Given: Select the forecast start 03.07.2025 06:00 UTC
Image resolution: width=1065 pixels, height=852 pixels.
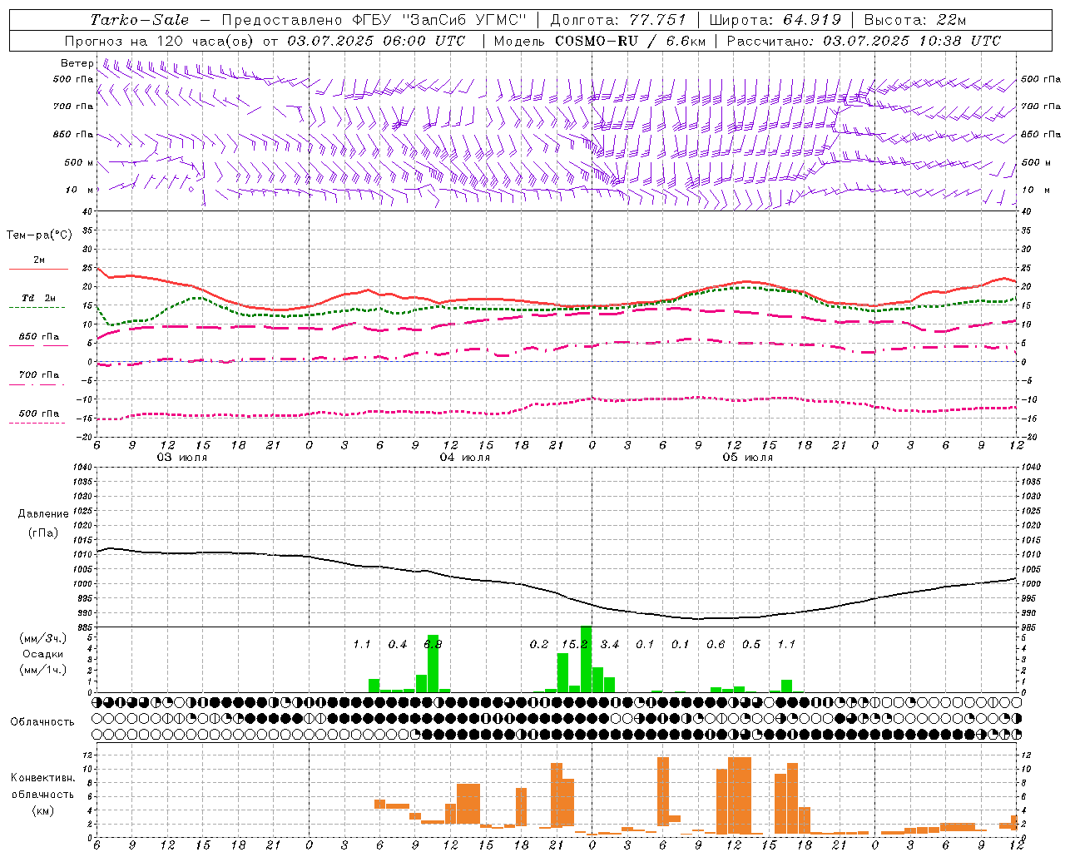Looking at the screenshot, I should [x=375, y=41].
